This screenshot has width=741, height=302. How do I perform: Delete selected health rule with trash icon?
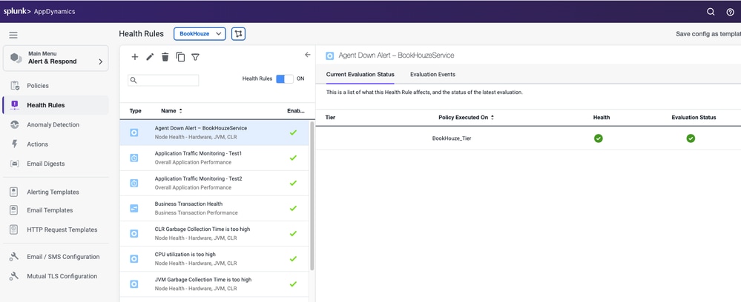click(x=165, y=57)
